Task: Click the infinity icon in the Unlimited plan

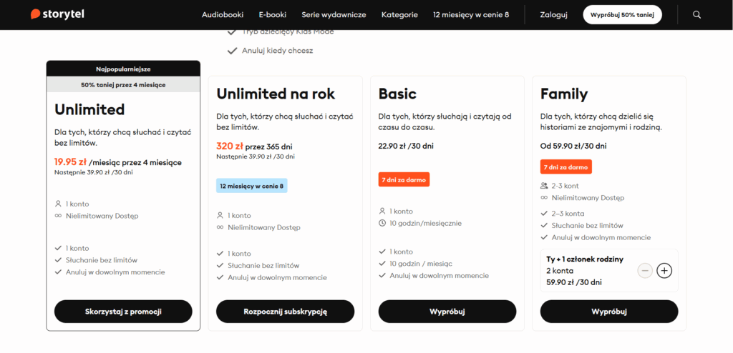Action: point(59,216)
